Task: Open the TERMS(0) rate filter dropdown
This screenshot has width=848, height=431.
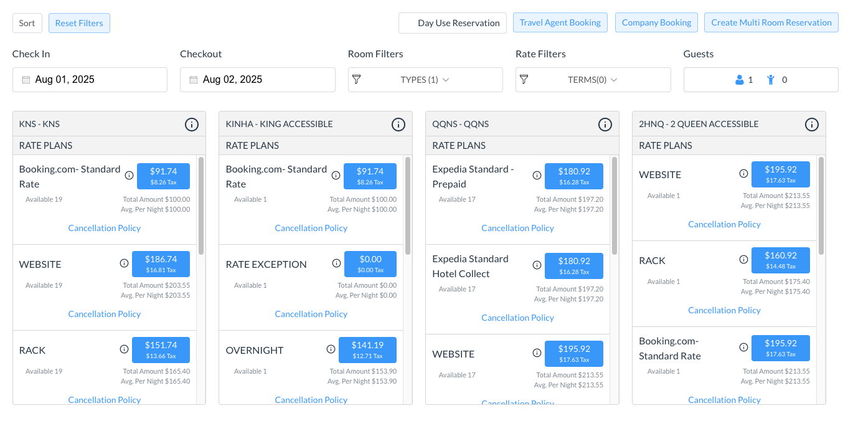Action: coord(593,80)
